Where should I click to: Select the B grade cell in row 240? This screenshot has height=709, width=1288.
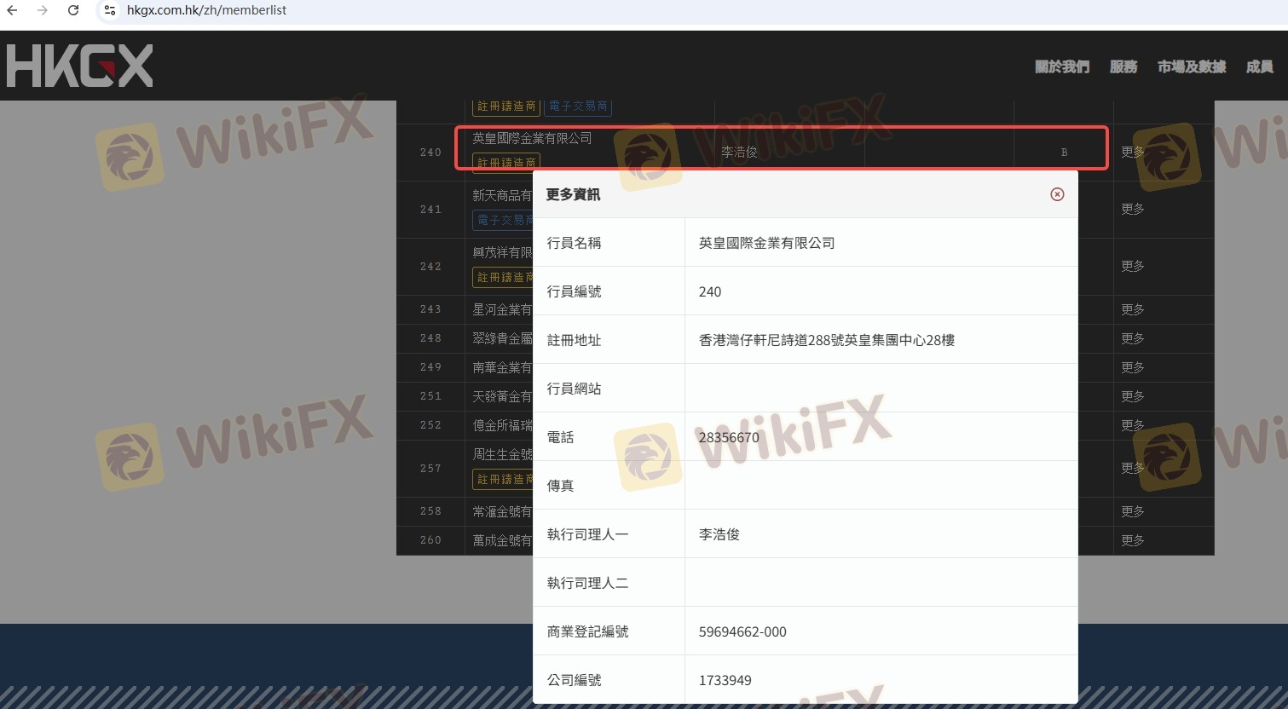[x=1064, y=153]
